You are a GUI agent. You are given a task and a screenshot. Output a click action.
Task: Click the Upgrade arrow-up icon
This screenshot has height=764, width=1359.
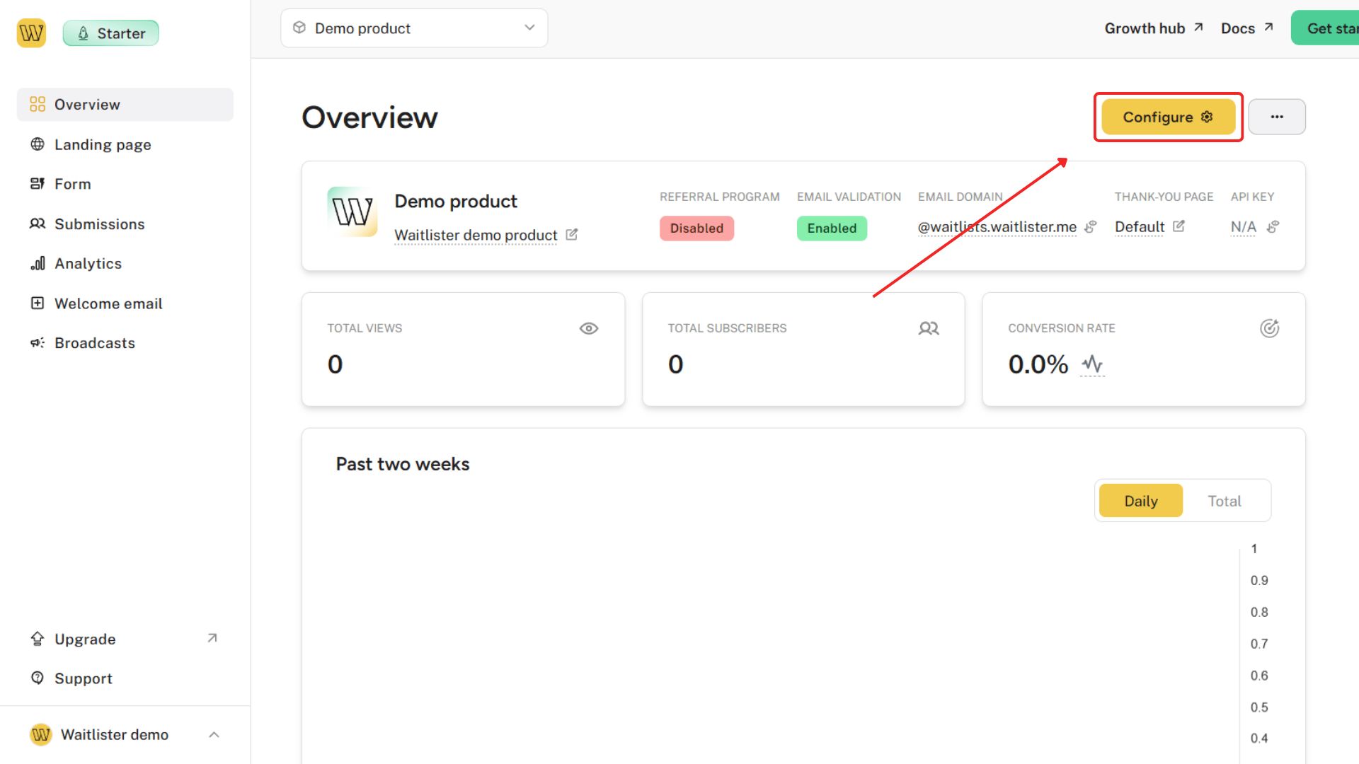tap(38, 639)
